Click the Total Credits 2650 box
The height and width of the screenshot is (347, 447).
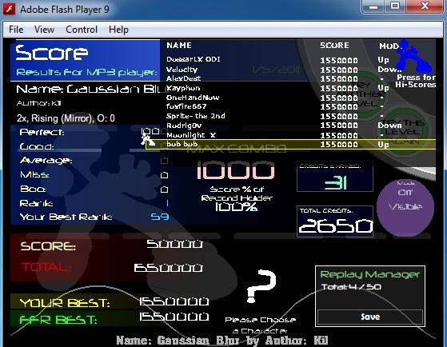point(335,221)
